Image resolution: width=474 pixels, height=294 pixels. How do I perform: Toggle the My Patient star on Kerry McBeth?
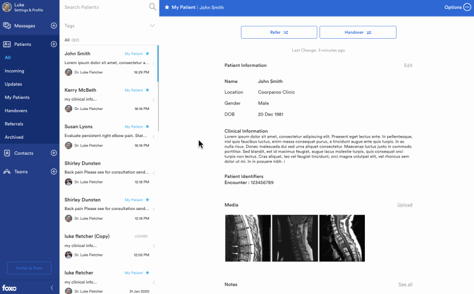(147, 90)
